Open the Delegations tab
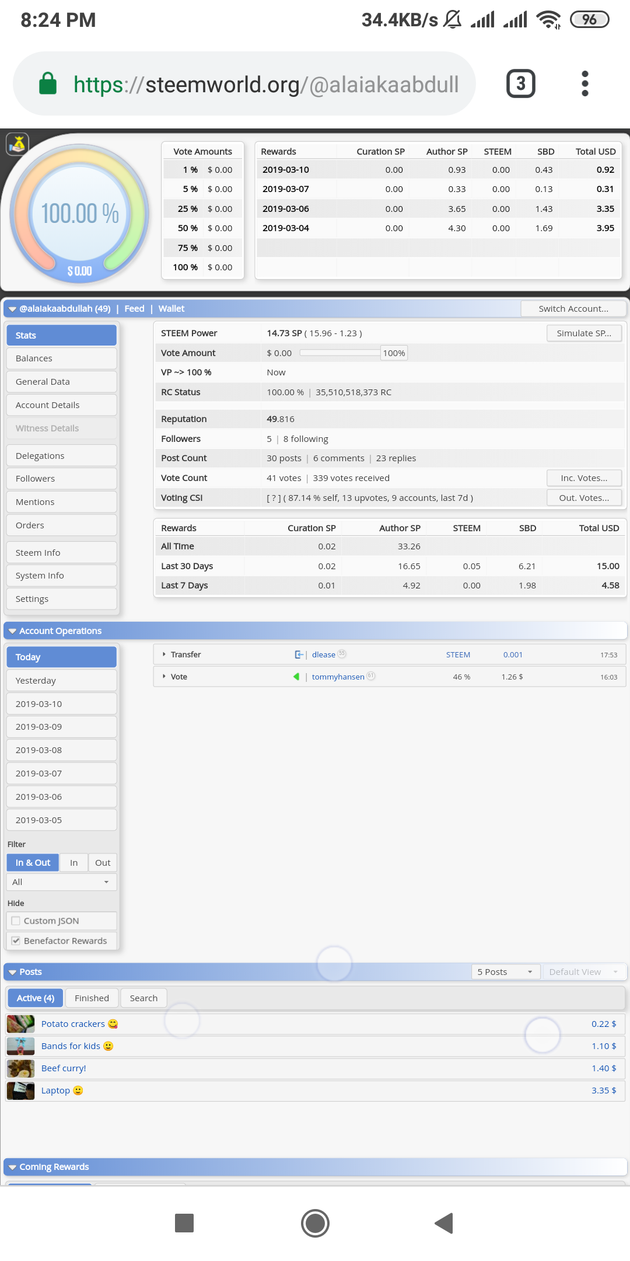Viewport: 630px width, 1261px height. [61, 455]
